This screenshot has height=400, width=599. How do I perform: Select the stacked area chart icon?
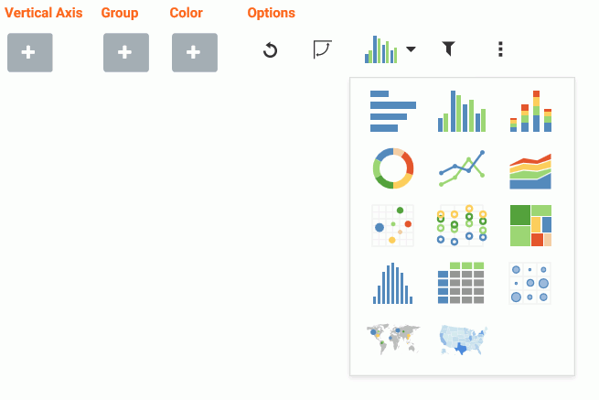click(x=530, y=170)
